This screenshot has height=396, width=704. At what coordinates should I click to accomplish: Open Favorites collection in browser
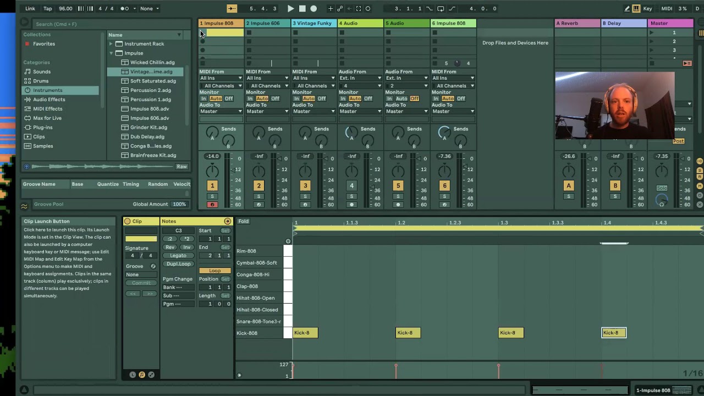(x=43, y=44)
